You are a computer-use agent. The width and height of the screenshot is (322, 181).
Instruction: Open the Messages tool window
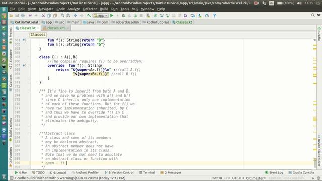coord(171,173)
